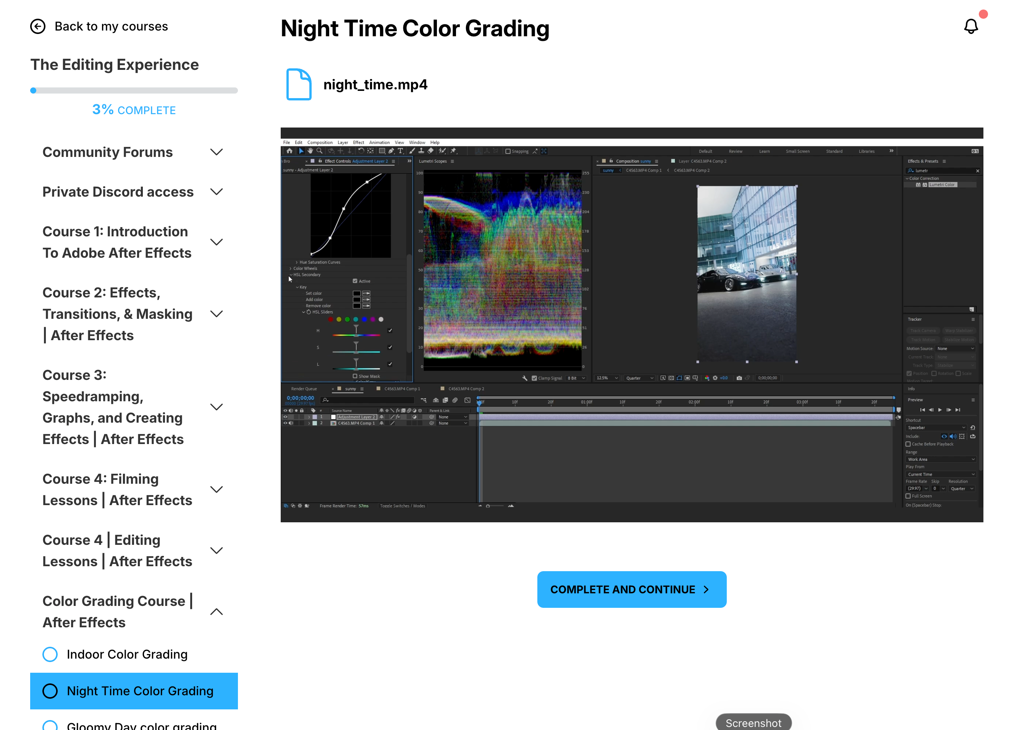This screenshot has height=730, width=1009.
Task: Select the Hand tool in After Effects toolbar
Action: 310,151
